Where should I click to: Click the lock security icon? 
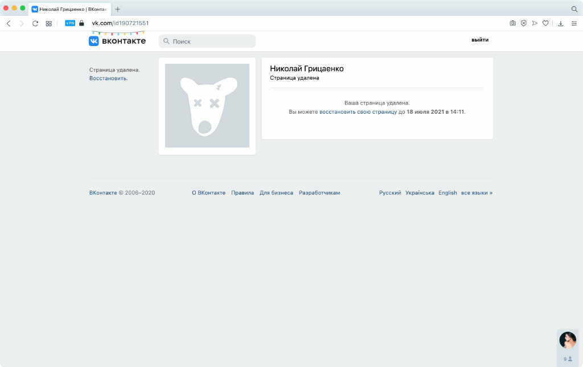pos(81,23)
